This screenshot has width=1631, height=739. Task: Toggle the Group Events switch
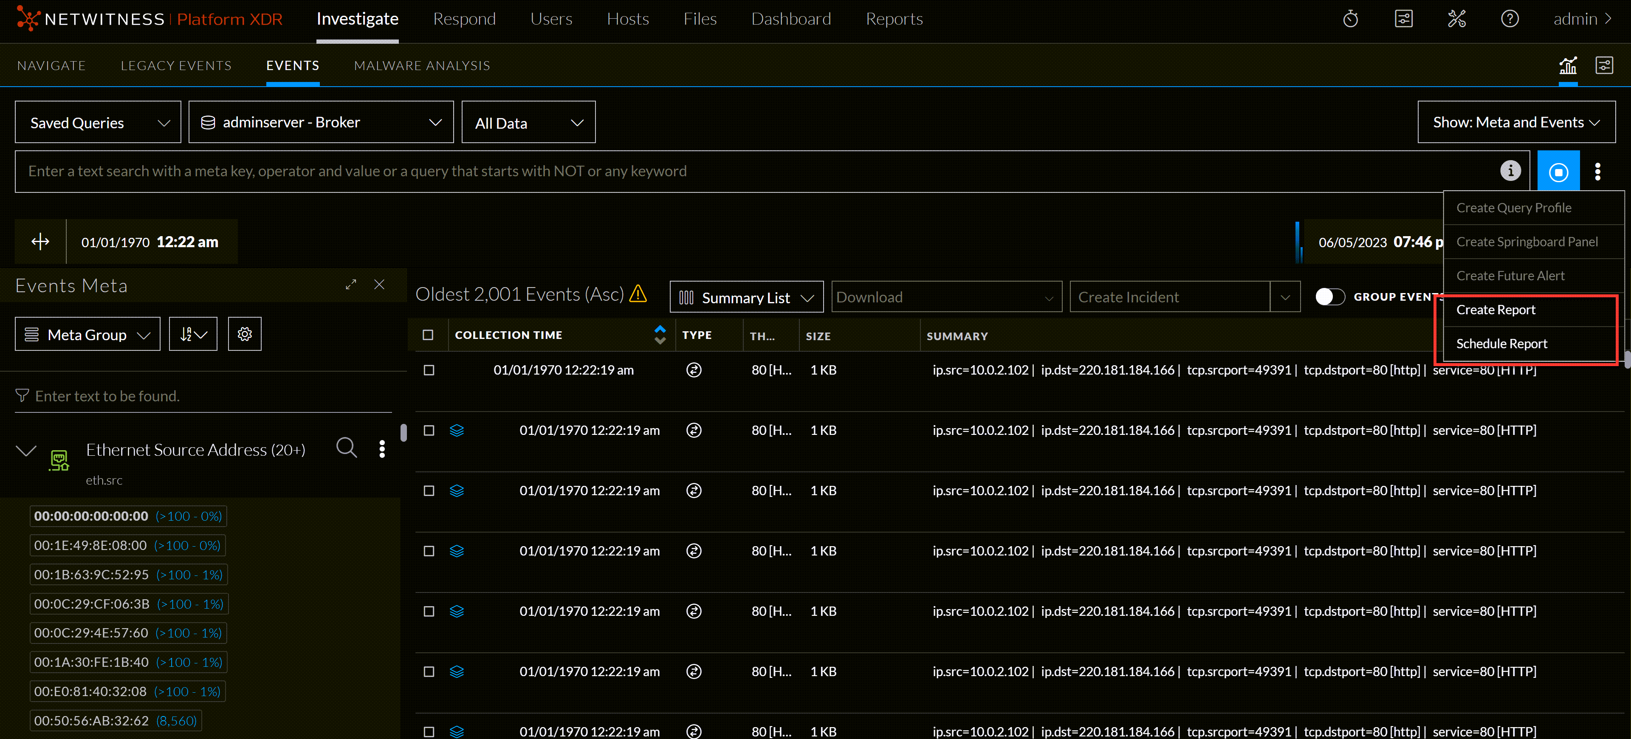click(x=1329, y=297)
